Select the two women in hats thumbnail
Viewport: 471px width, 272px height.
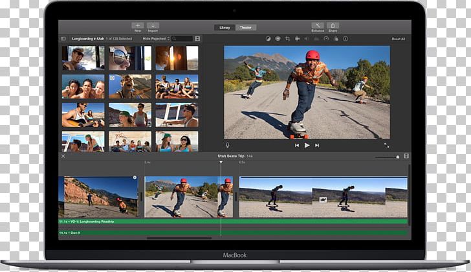click(177, 141)
